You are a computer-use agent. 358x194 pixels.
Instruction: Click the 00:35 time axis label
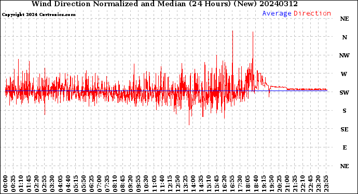[13, 184]
